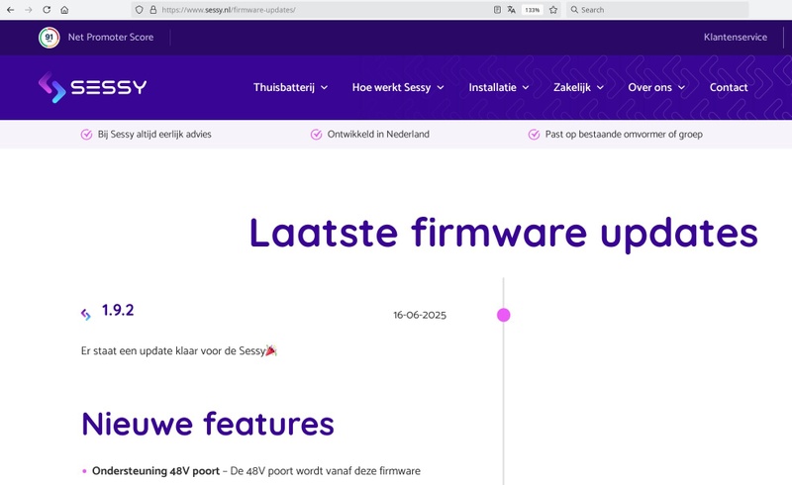Open the browser home icon

[x=64, y=10]
